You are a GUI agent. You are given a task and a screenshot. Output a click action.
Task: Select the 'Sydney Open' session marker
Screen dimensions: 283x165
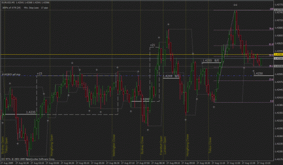click(3, 145)
